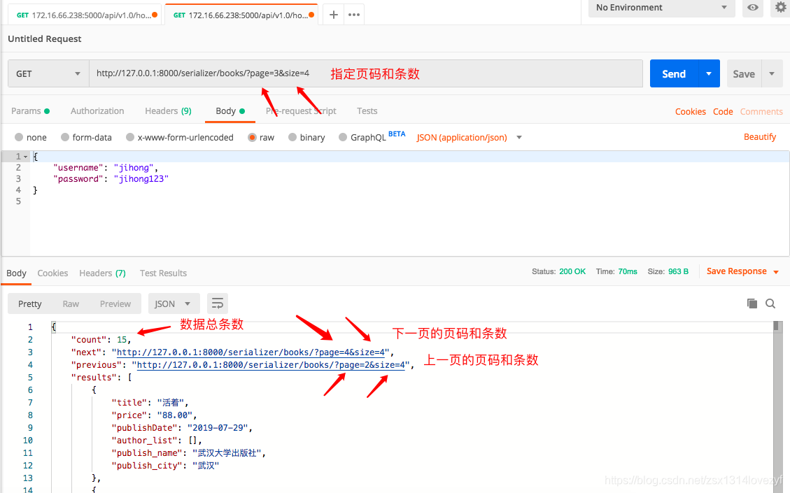Open the Authorization tab

[97, 110]
